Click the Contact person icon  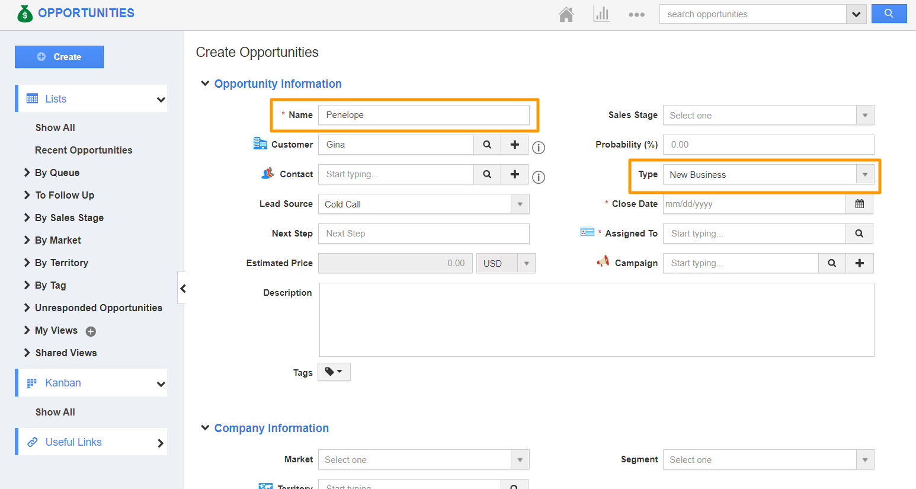268,173
